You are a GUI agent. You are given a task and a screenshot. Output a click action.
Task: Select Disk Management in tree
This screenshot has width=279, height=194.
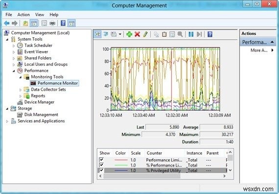[41, 115]
